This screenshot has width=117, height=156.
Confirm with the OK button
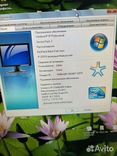(x=72, y=110)
